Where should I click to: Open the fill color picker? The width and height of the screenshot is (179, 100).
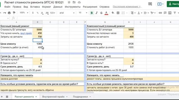[113, 13]
